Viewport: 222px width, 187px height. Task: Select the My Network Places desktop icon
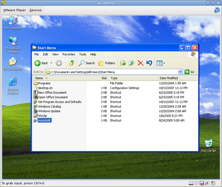coord(13,45)
